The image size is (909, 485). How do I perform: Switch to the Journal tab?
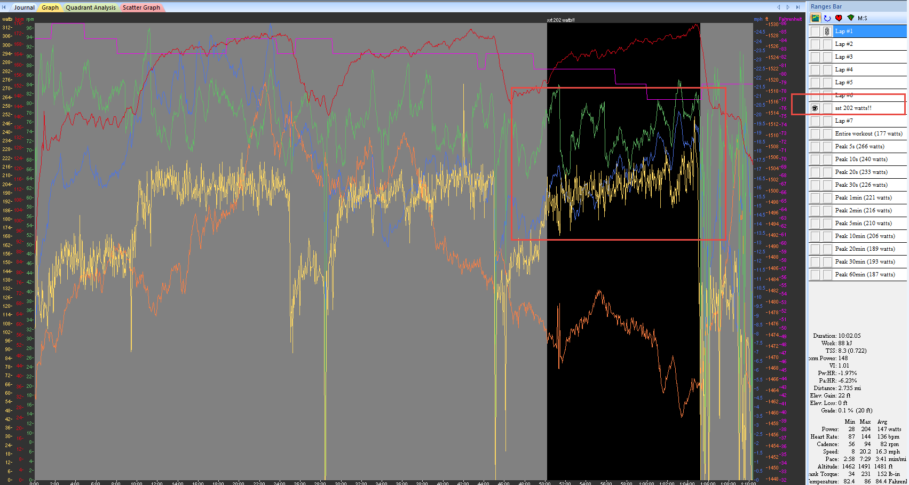pyautogui.click(x=24, y=7)
